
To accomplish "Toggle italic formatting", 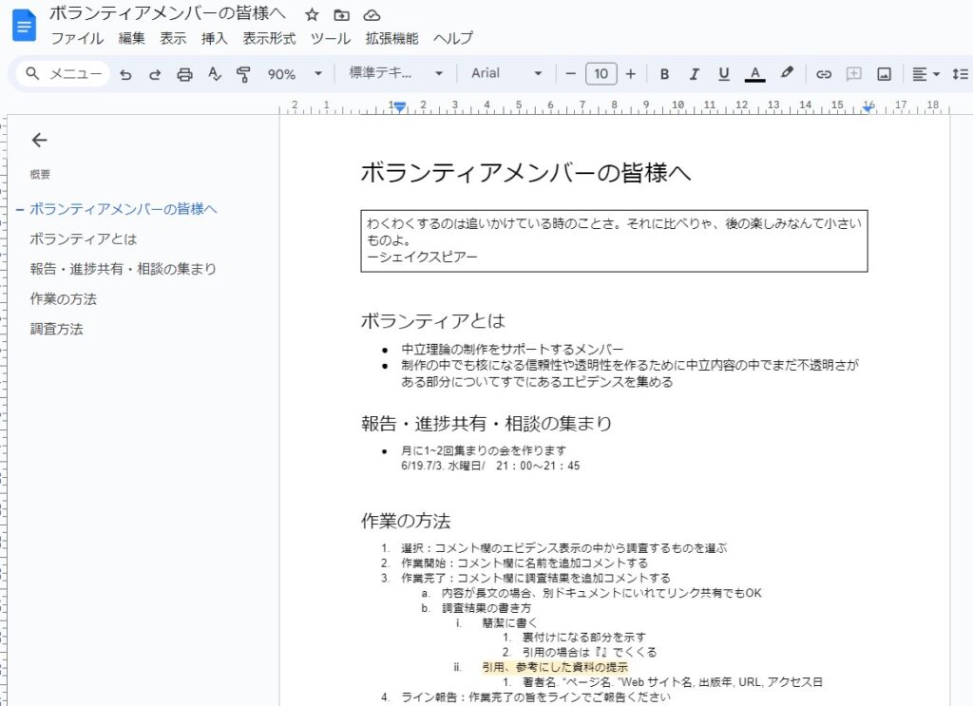I will [x=694, y=74].
